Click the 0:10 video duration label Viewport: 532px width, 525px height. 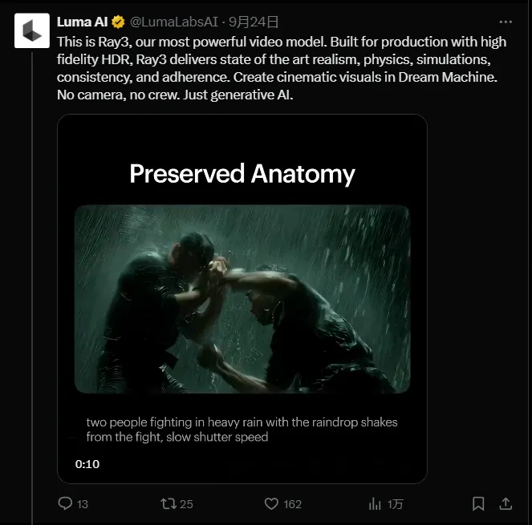[87, 464]
